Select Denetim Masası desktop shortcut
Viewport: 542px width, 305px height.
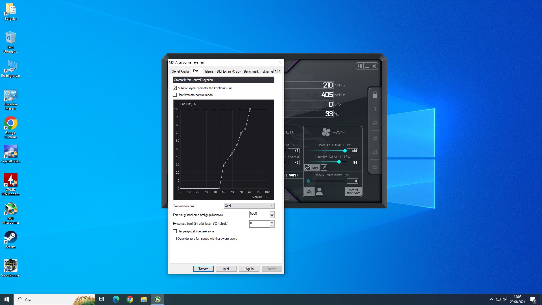(x=10, y=100)
